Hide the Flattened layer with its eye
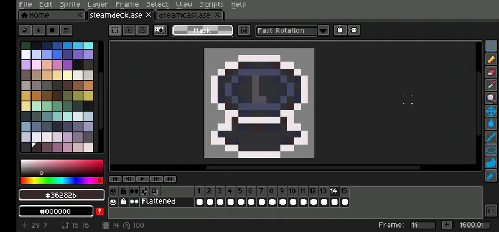499x232 pixels. click(x=113, y=202)
